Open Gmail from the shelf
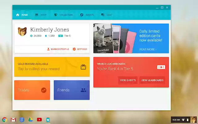The height and width of the screenshot is (124, 198). [x=13, y=120]
